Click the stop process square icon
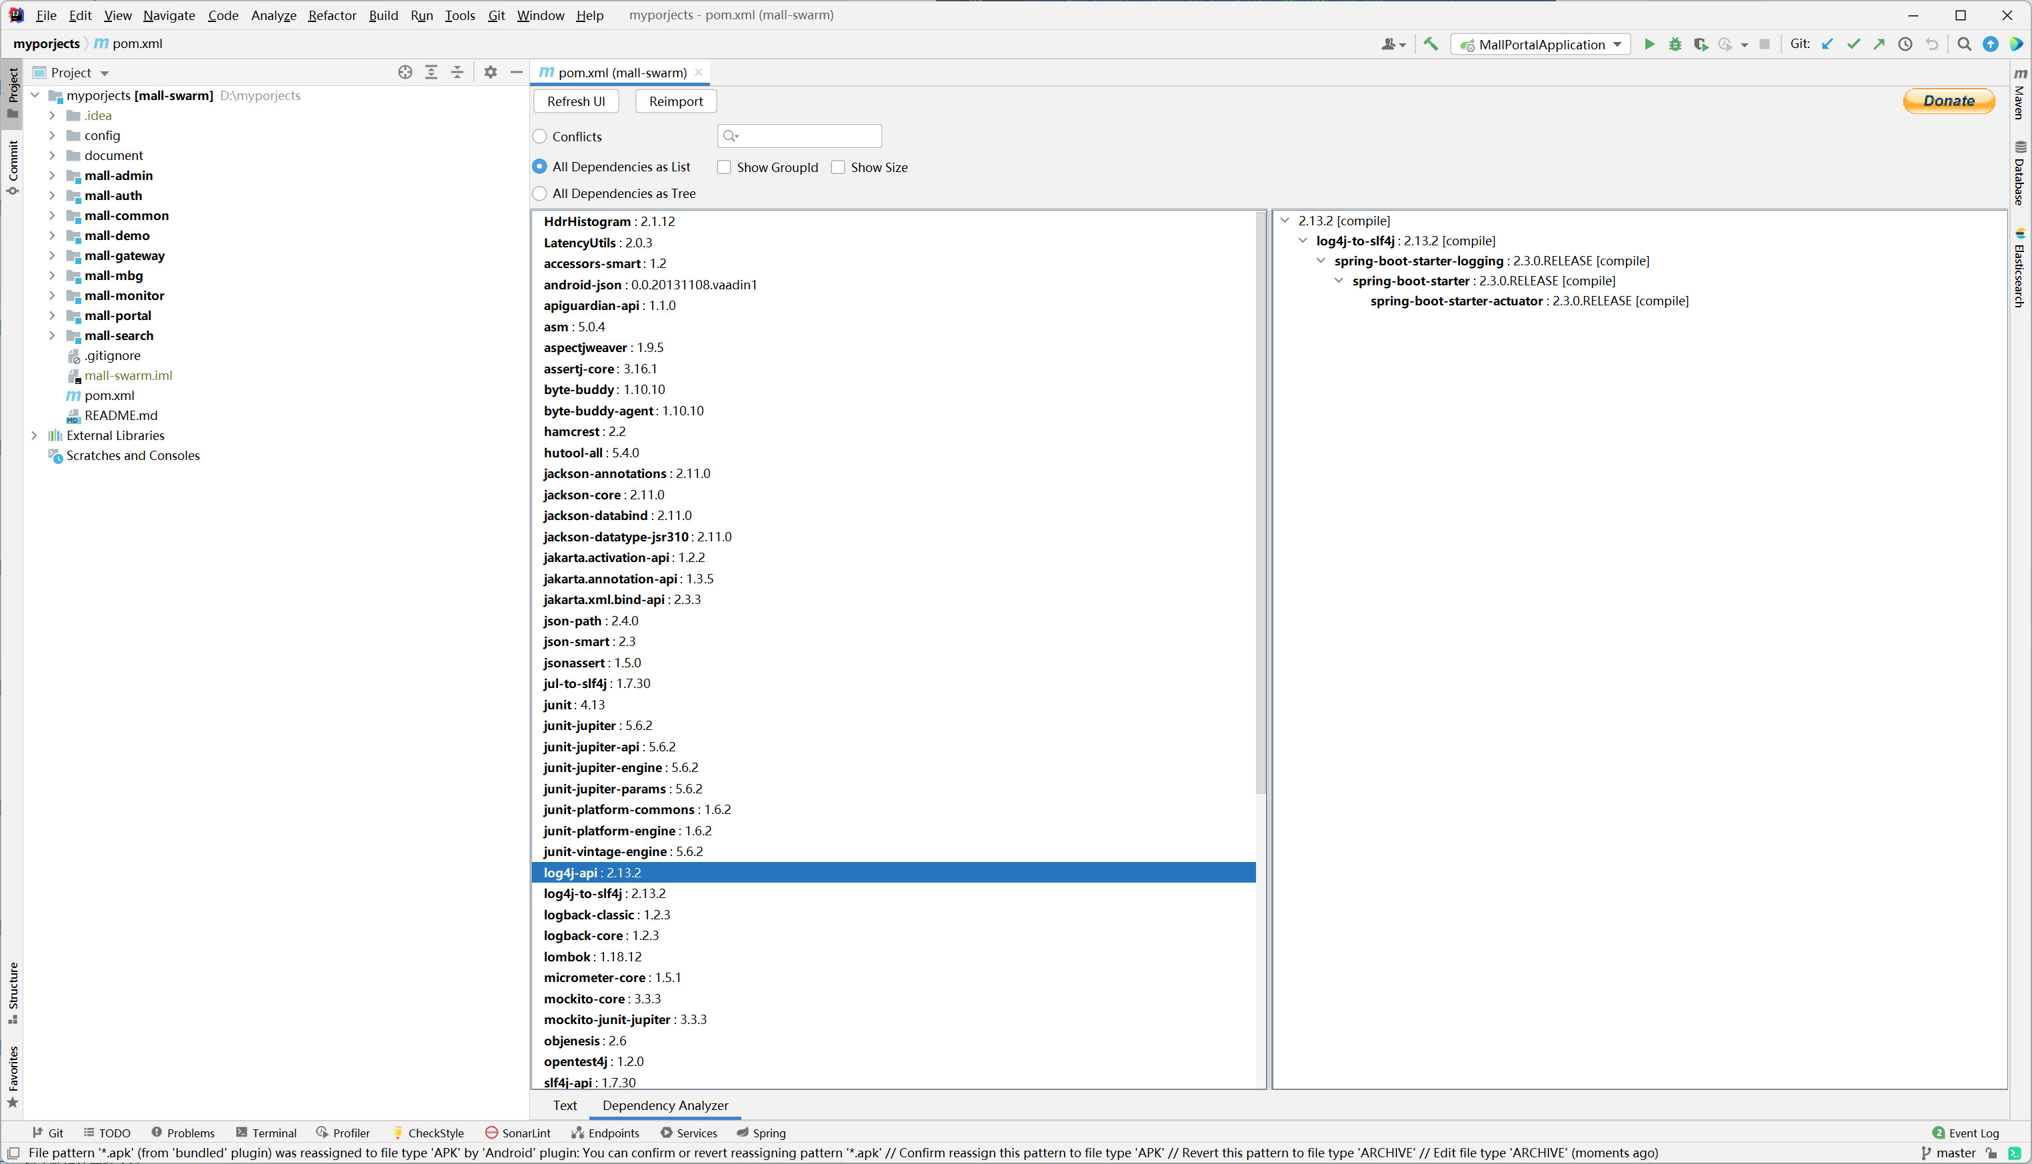 click(1764, 44)
